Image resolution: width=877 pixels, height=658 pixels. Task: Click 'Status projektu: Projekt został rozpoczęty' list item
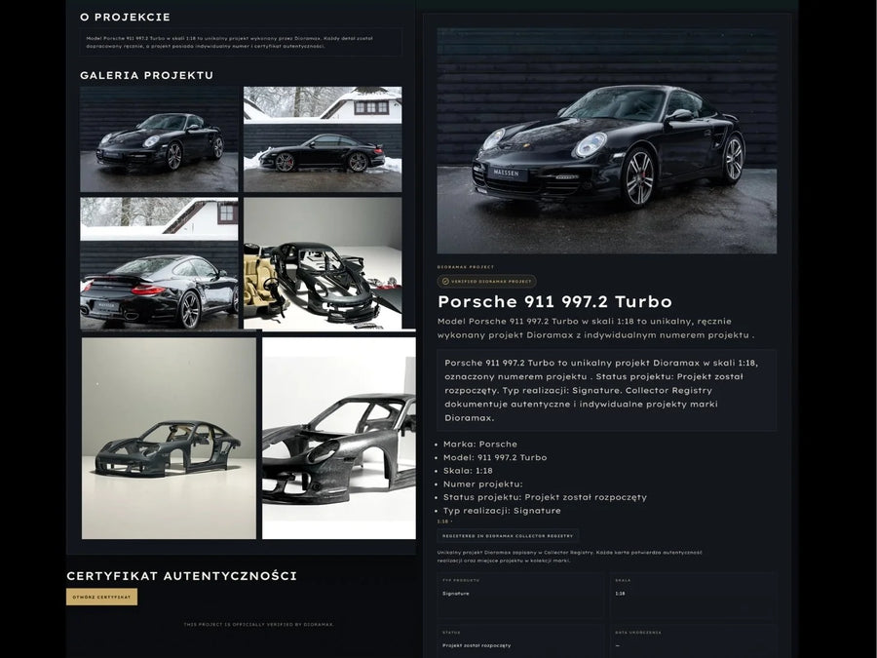(x=545, y=497)
